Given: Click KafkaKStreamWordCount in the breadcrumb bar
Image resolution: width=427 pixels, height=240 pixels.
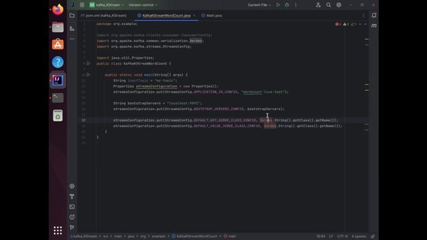Looking at the screenshot, I should [194, 236].
